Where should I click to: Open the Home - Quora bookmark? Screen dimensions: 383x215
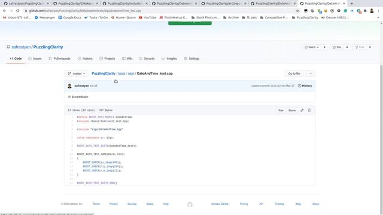coord(123,17)
